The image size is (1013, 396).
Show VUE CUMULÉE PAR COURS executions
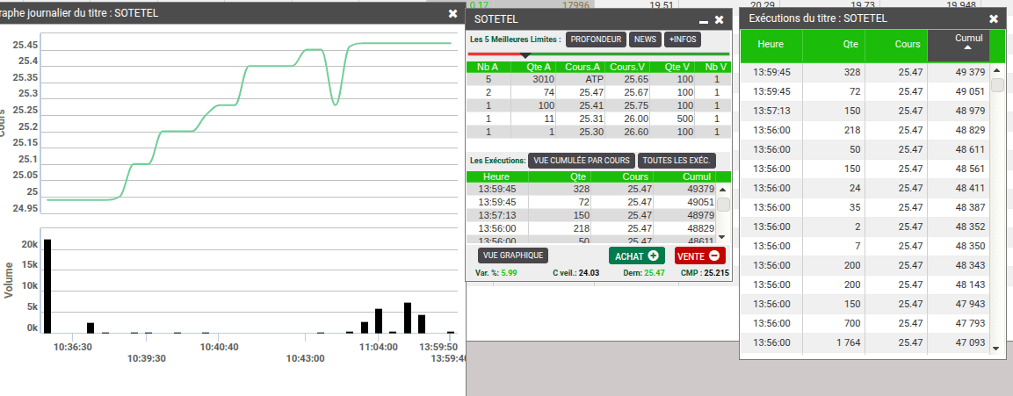click(582, 160)
